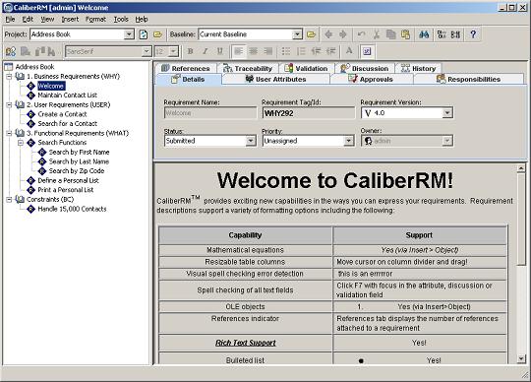The width and height of the screenshot is (531, 382).
Task: Click the numbered list icon
Action: [301, 51]
